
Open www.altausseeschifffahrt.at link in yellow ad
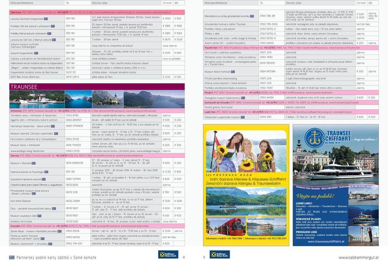[221, 190]
